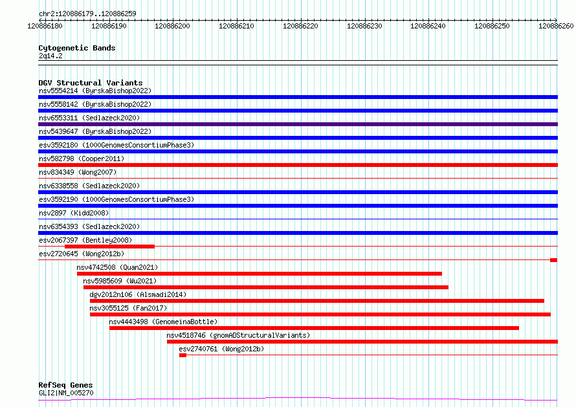Click the red nsv5985609 Wu2021 bar
The width and height of the screenshot is (576, 407).
(x=266, y=287)
